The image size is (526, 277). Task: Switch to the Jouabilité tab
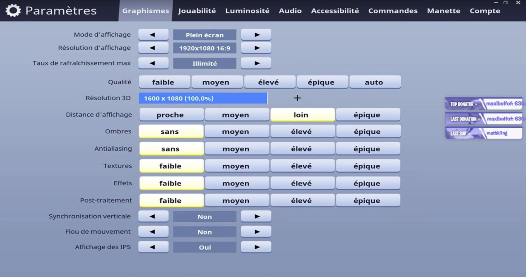click(197, 11)
